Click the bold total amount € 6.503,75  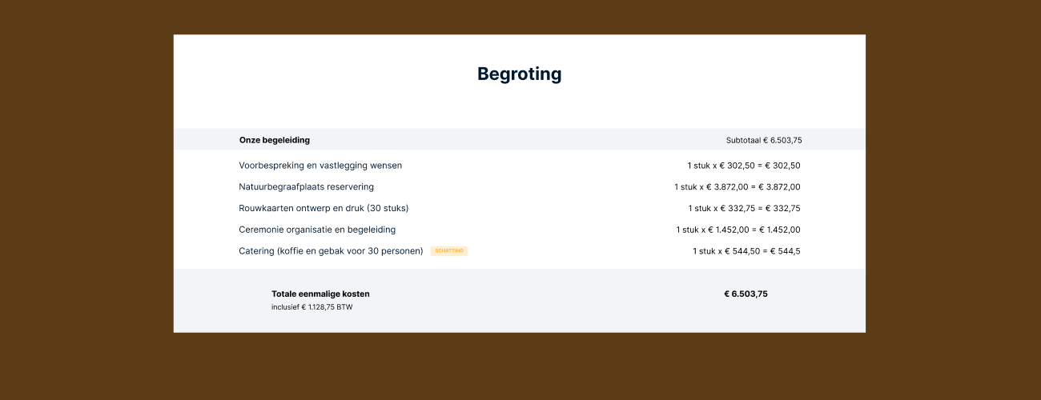pyautogui.click(x=746, y=294)
